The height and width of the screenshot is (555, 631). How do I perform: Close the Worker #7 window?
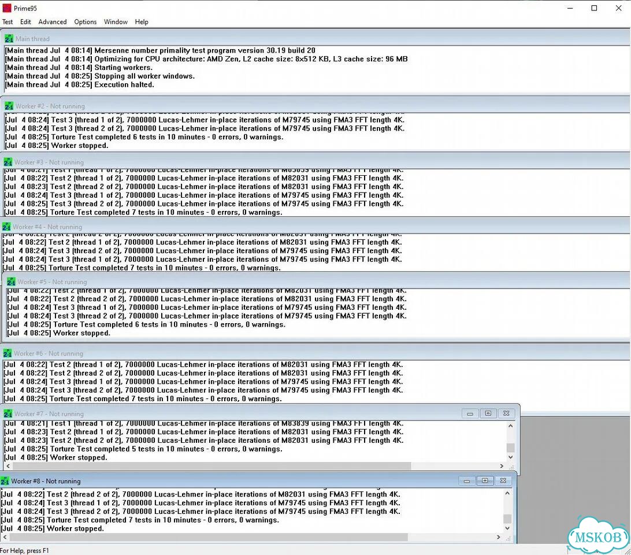(506, 413)
